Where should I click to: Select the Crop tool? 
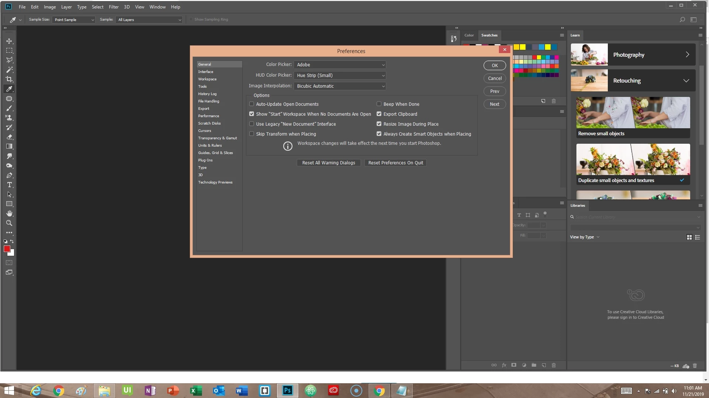click(x=9, y=79)
